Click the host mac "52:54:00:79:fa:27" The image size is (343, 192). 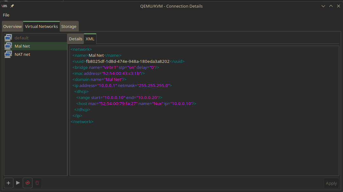pyautogui.click(x=118, y=104)
